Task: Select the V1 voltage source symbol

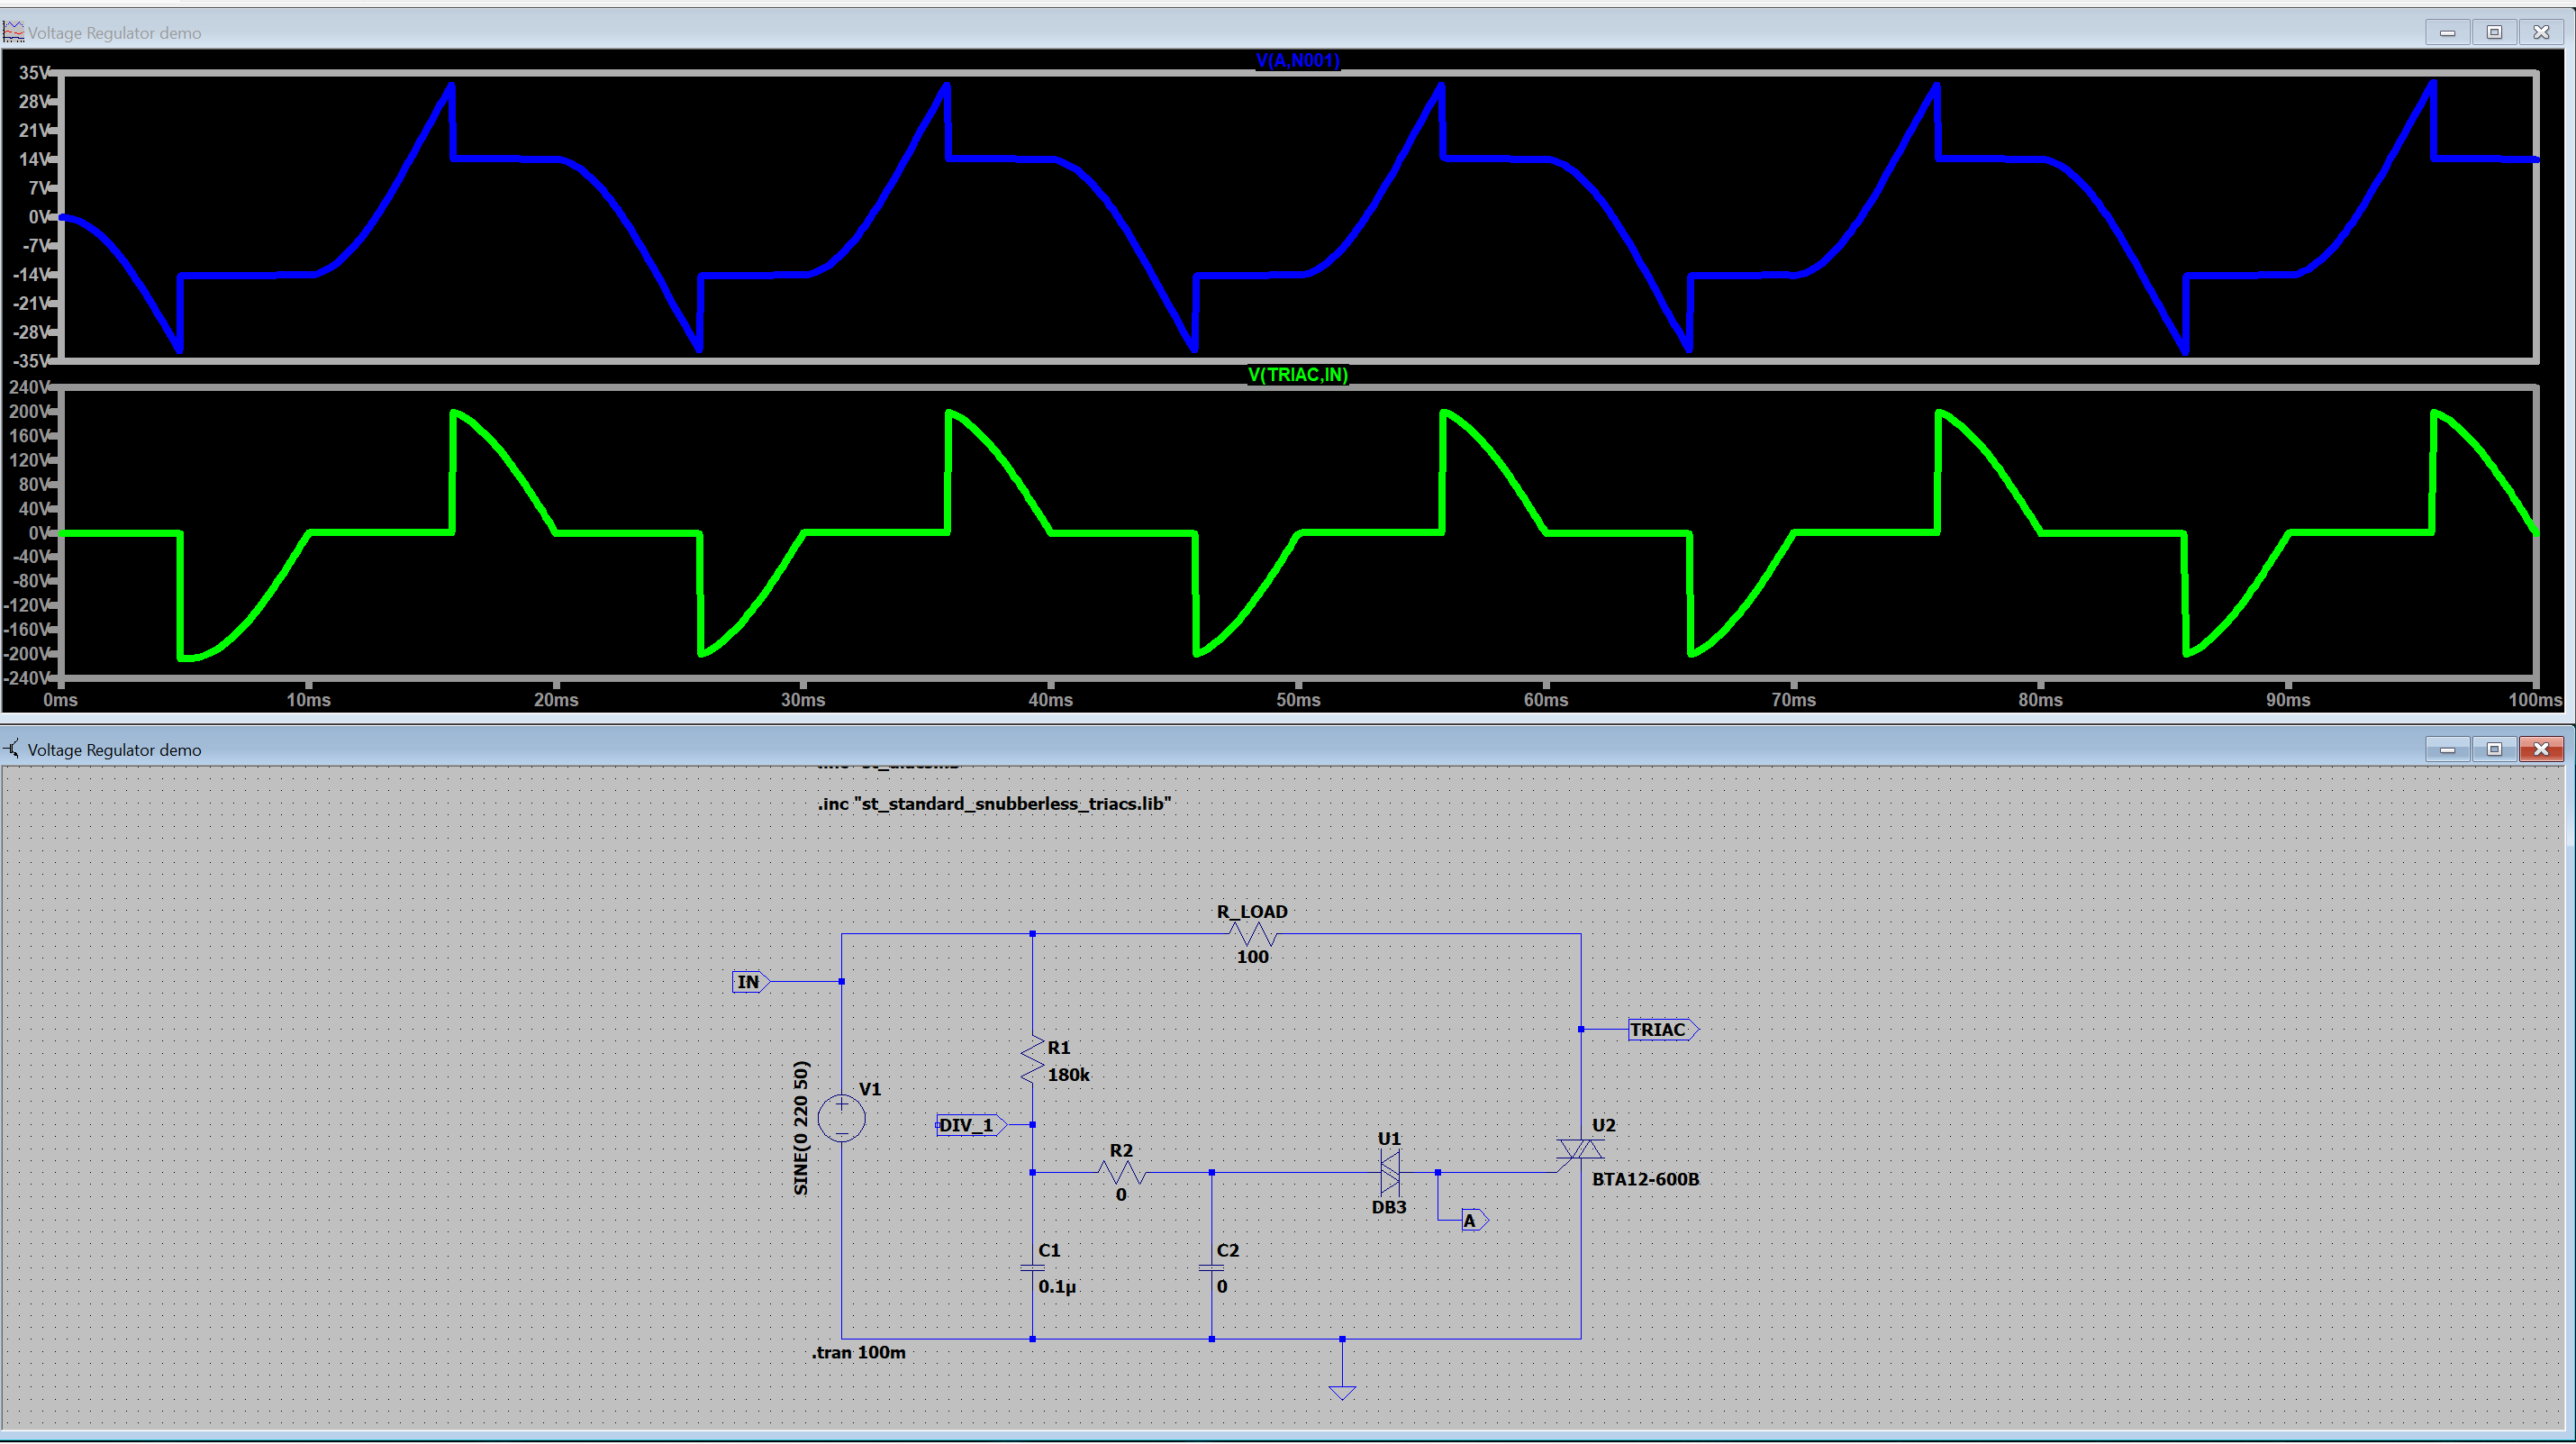Action: (841, 1117)
